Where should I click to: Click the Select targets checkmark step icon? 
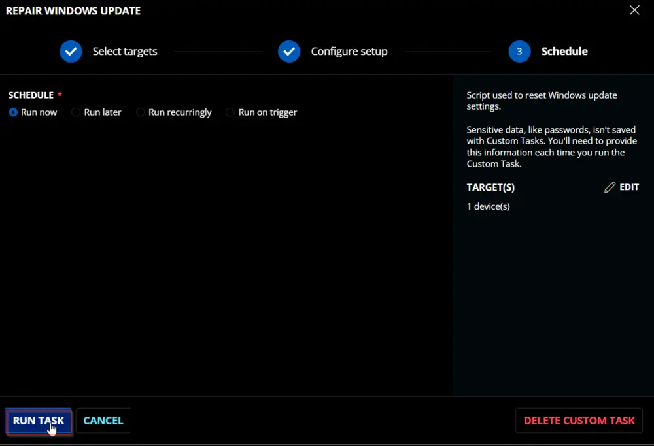tap(71, 51)
